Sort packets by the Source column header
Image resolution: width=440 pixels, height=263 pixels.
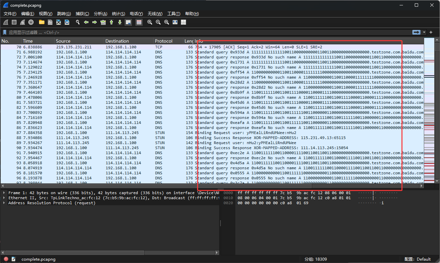click(79, 41)
